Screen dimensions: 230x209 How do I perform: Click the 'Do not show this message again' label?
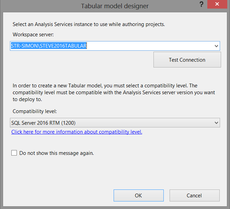(x=57, y=153)
